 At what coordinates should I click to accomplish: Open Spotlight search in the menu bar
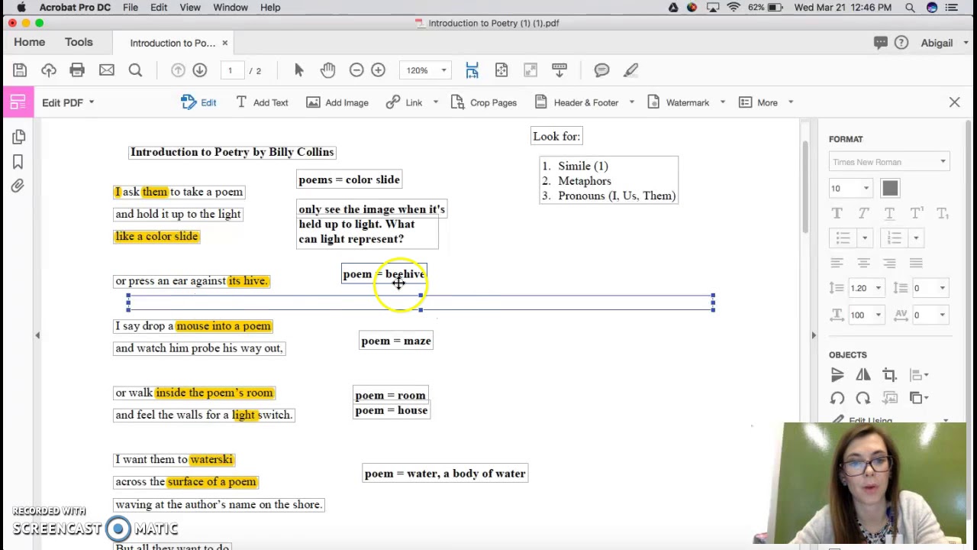910,8
